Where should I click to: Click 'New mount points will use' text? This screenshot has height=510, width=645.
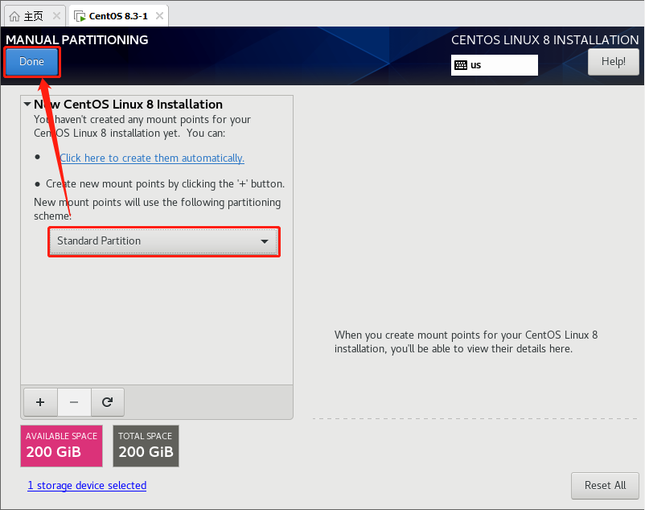pos(157,209)
